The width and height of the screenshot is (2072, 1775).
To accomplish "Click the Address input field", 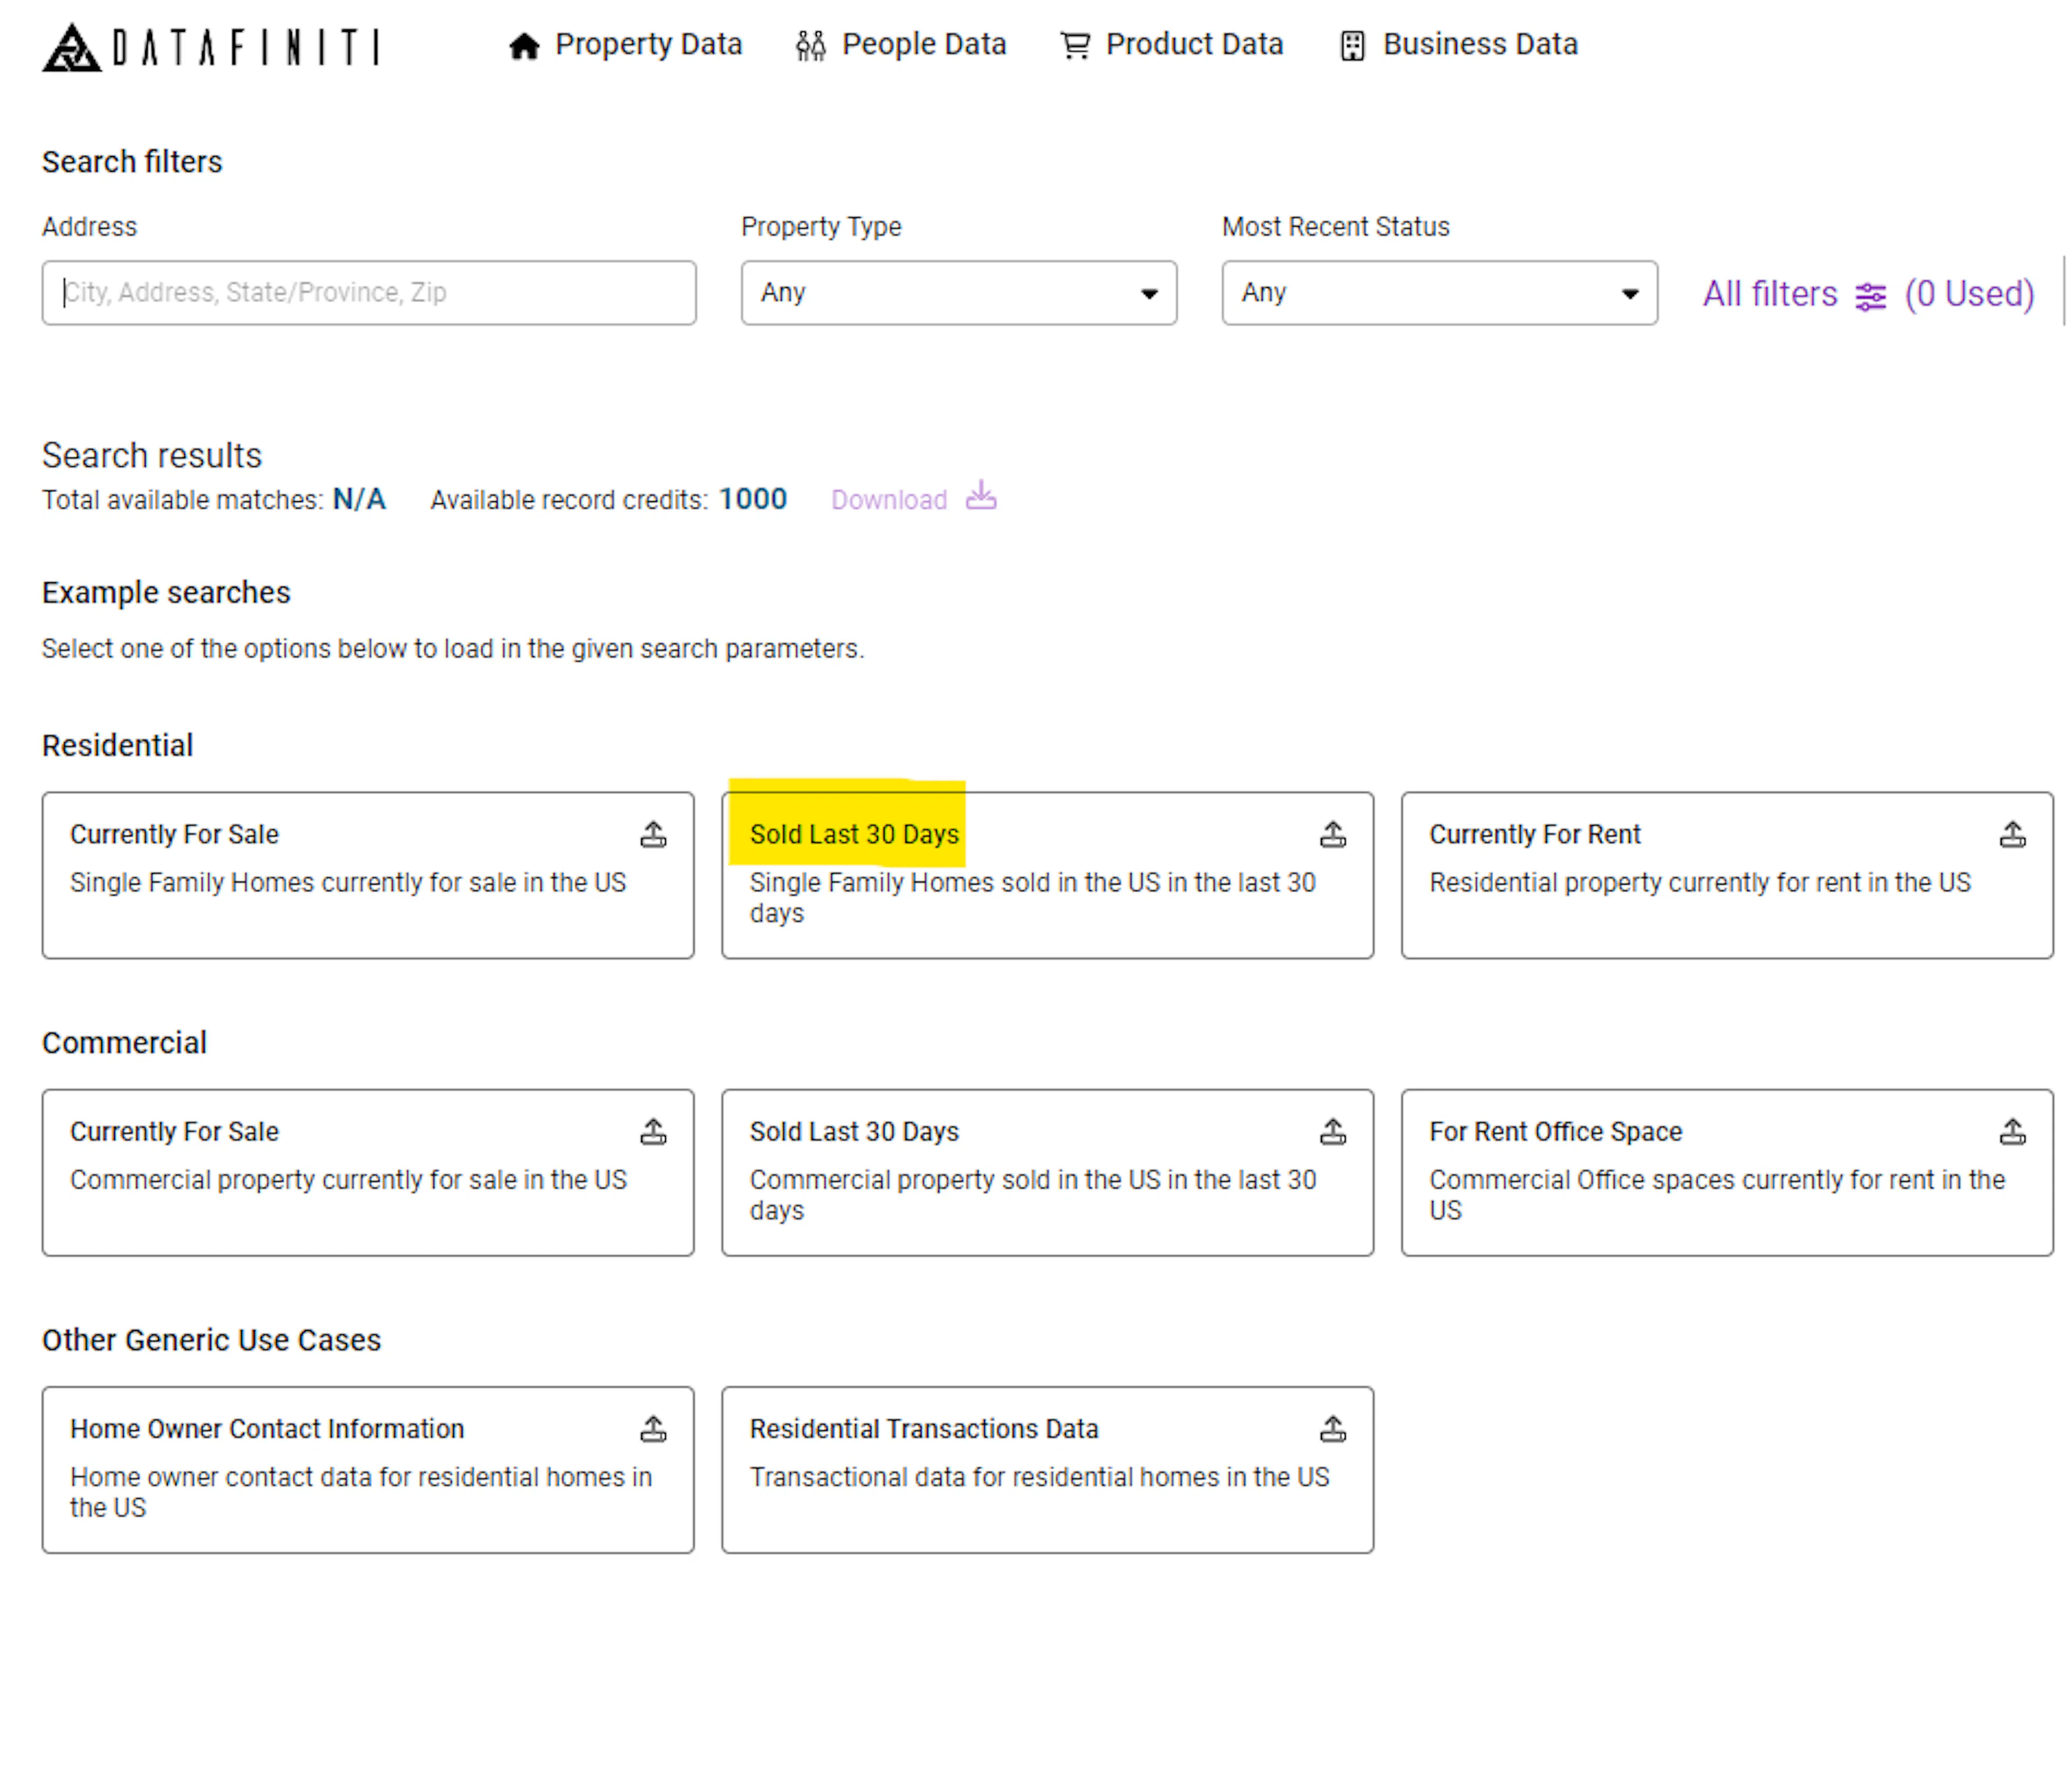I will click(370, 293).
